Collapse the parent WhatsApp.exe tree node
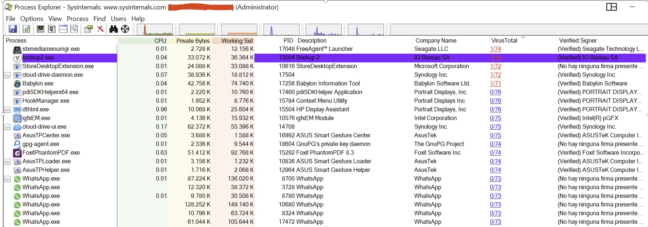Image resolution: width=648 pixels, height=227 pixels. pos(7,179)
